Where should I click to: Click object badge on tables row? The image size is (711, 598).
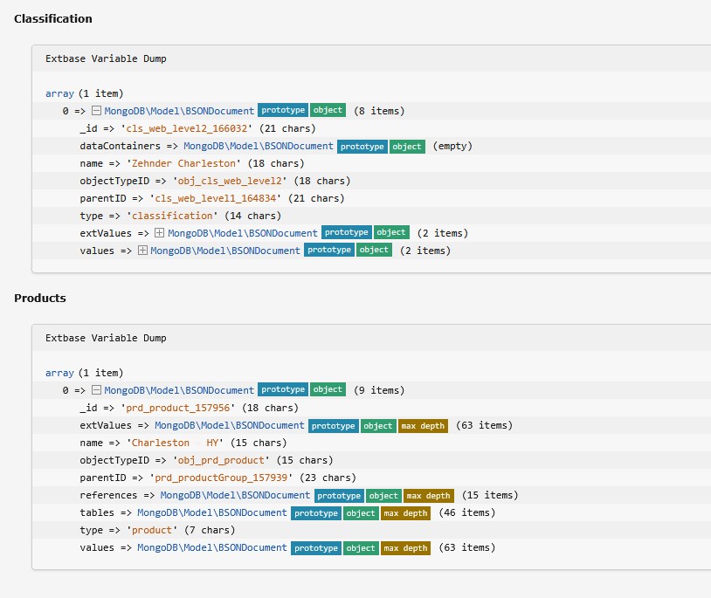(360, 513)
